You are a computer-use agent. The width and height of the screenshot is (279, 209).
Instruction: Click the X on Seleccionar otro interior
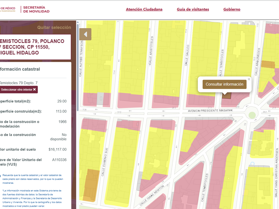(x=35, y=90)
